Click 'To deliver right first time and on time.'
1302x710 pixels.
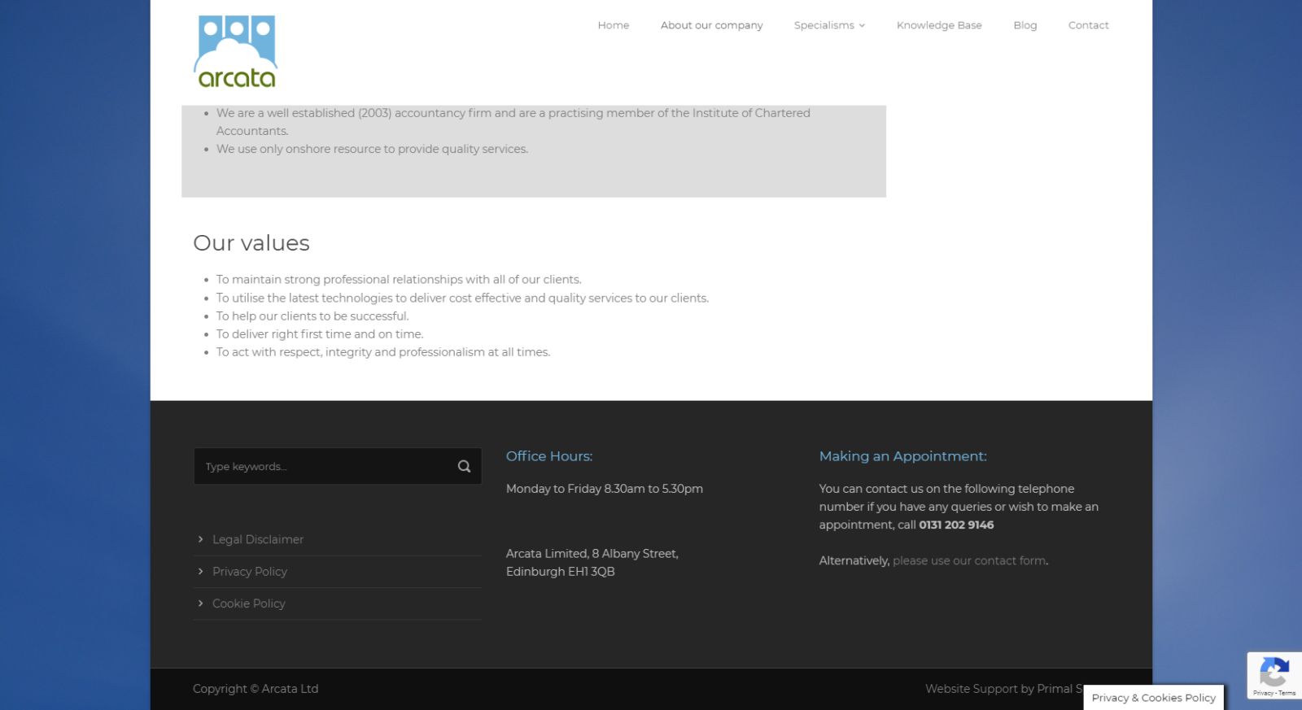point(320,333)
